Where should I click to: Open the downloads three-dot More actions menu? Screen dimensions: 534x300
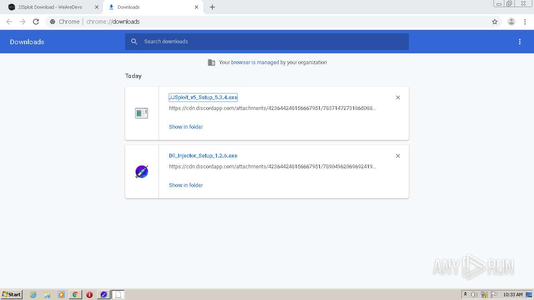pyautogui.click(x=520, y=42)
